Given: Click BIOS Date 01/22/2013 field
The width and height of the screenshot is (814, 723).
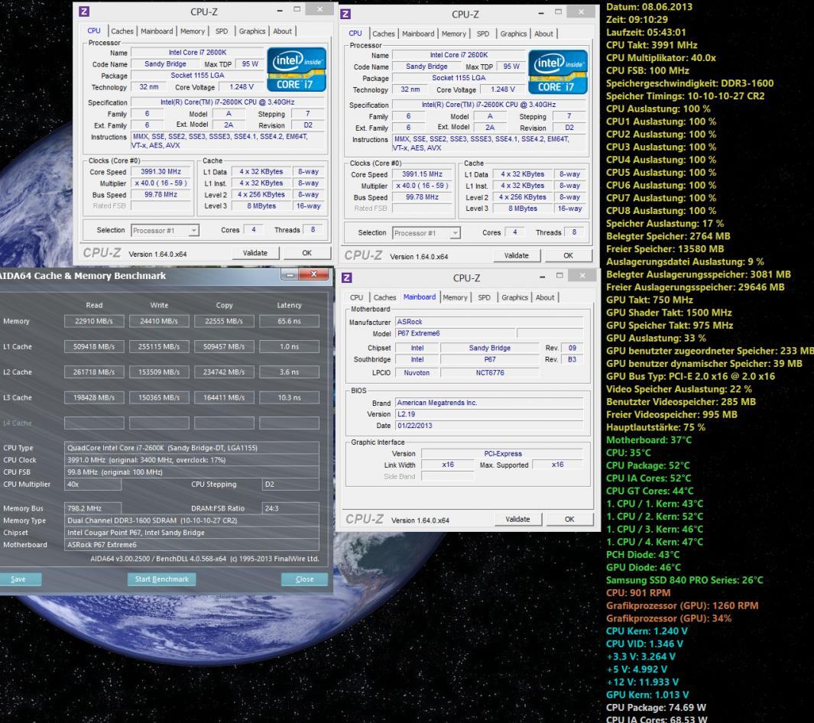Looking at the screenshot, I should 489,426.
